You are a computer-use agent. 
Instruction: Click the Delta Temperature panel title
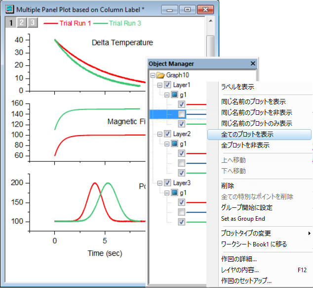tap(122, 43)
